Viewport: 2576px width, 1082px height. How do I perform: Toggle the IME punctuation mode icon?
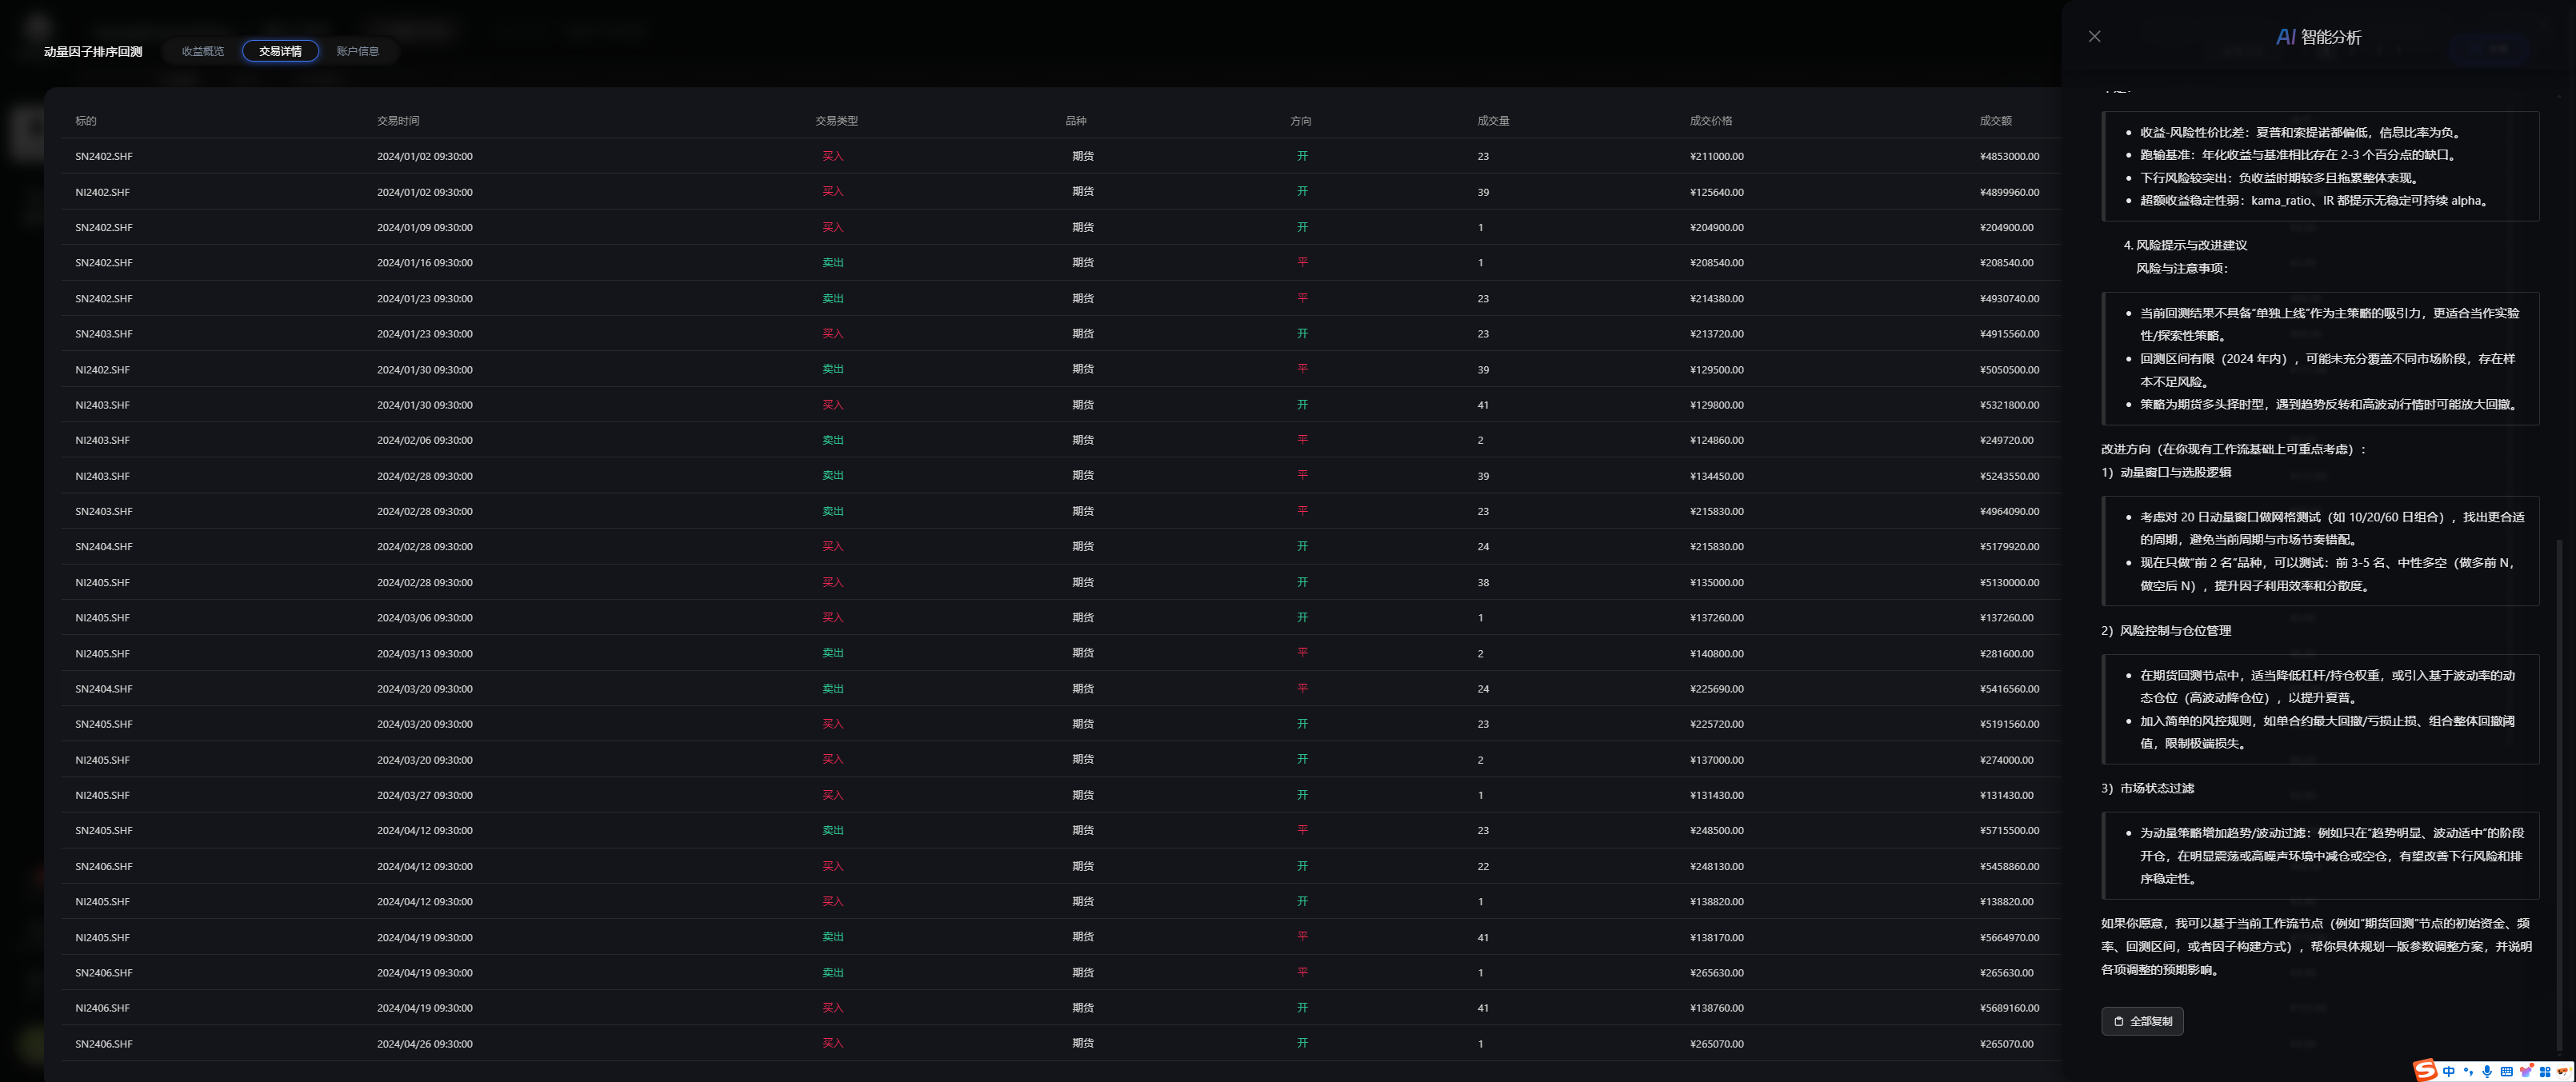point(2468,1071)
